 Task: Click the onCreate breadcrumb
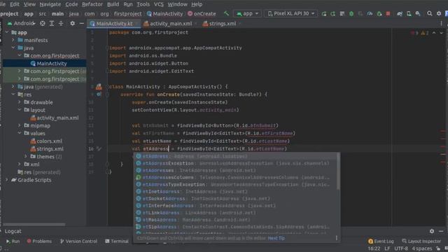point(202,13)
